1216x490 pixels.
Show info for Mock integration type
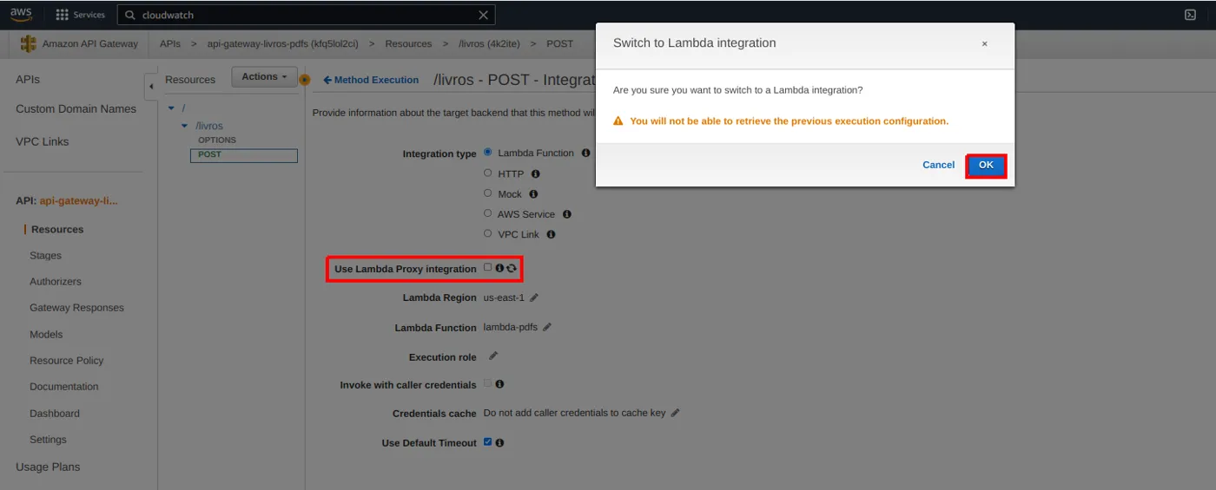[x=533, y=194]
